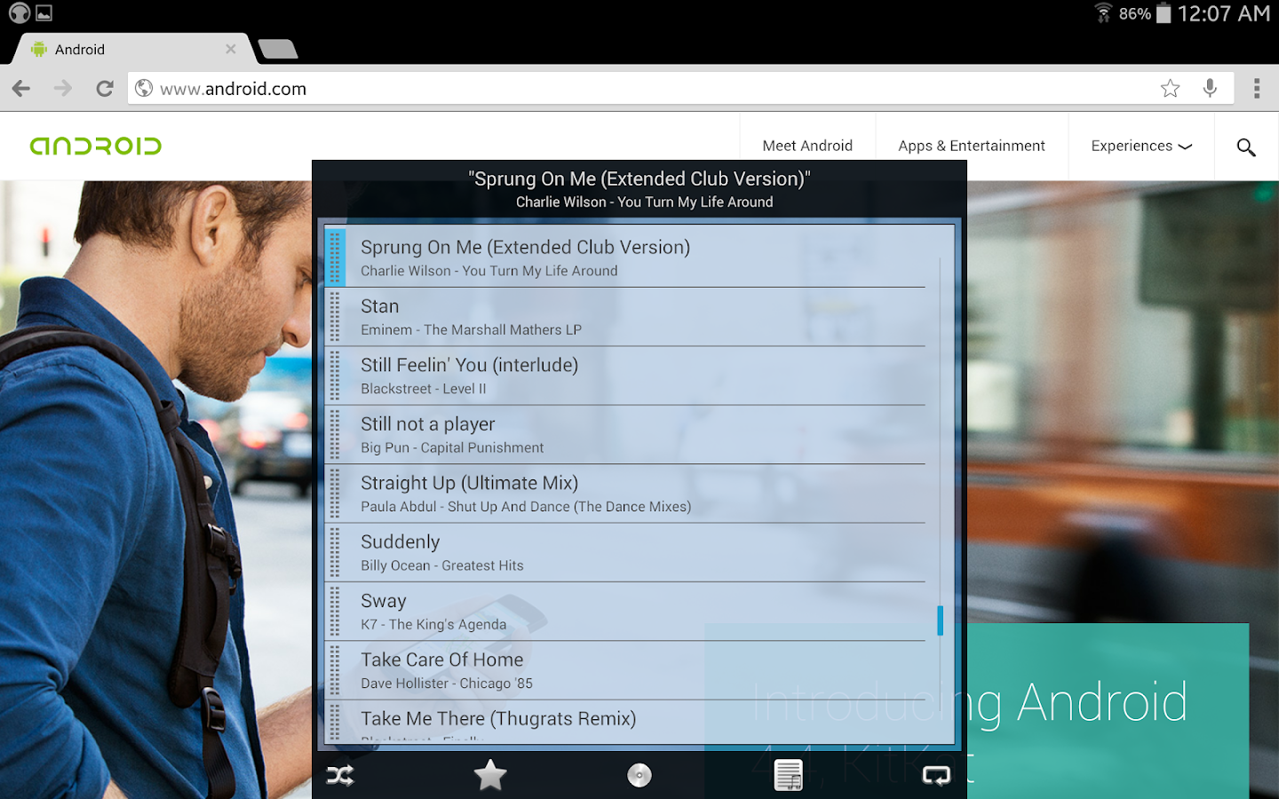Close the Android browser tab
This screenshot has height=799, width=1279.
(231, 49)
